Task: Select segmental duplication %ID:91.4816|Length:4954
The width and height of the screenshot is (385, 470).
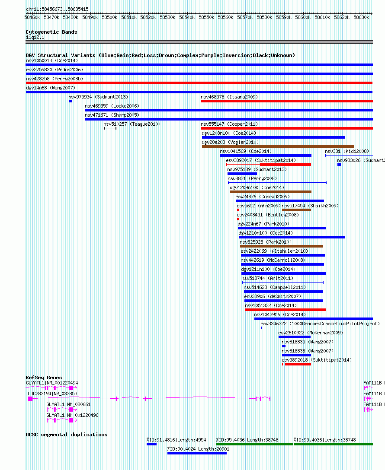Action: point(151,444)
